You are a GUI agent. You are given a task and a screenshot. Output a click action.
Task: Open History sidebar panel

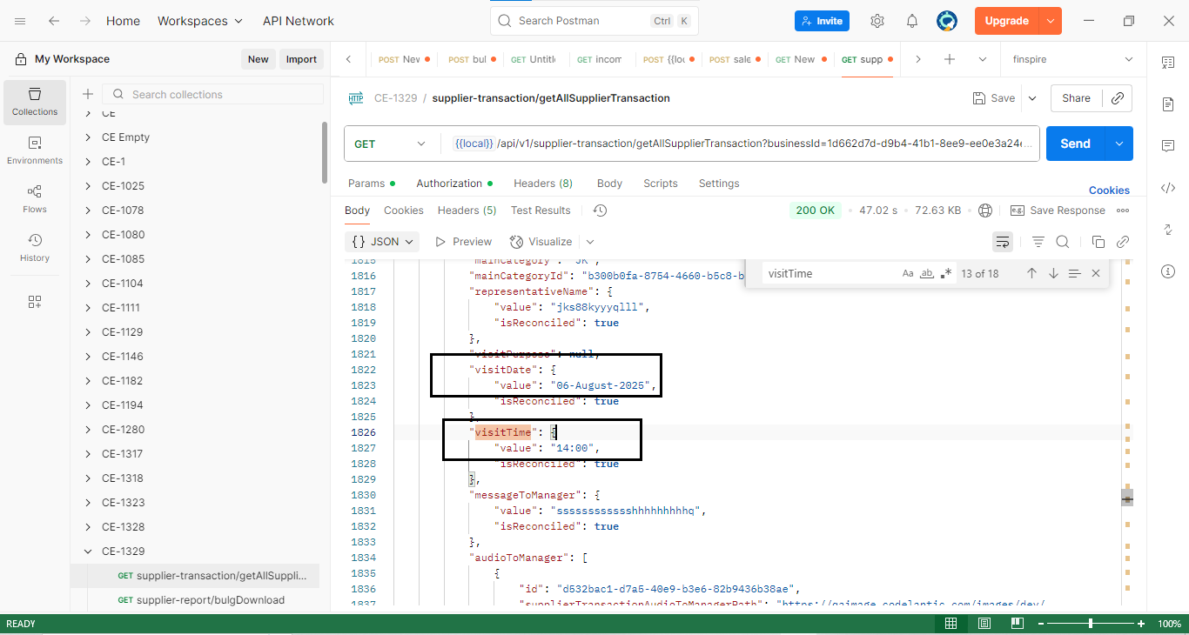click(35, 248)
